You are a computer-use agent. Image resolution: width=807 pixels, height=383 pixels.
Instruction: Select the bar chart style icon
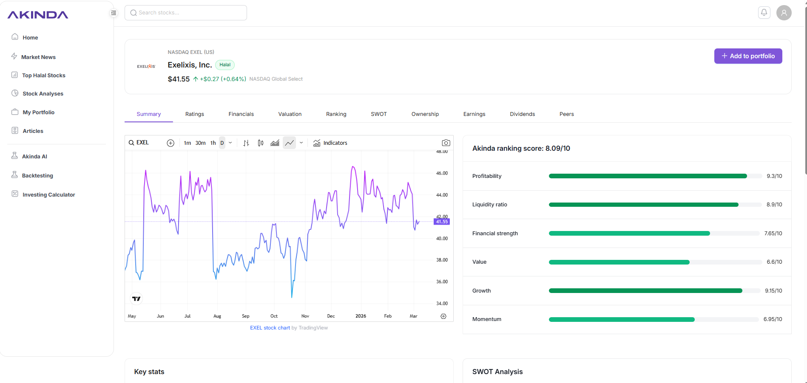click(x=246, y=143)
